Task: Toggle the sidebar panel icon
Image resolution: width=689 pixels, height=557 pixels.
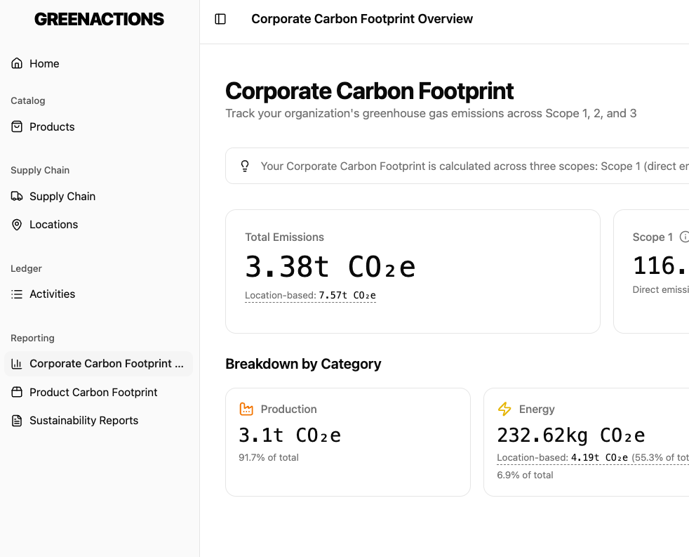Action: (220, 19)
